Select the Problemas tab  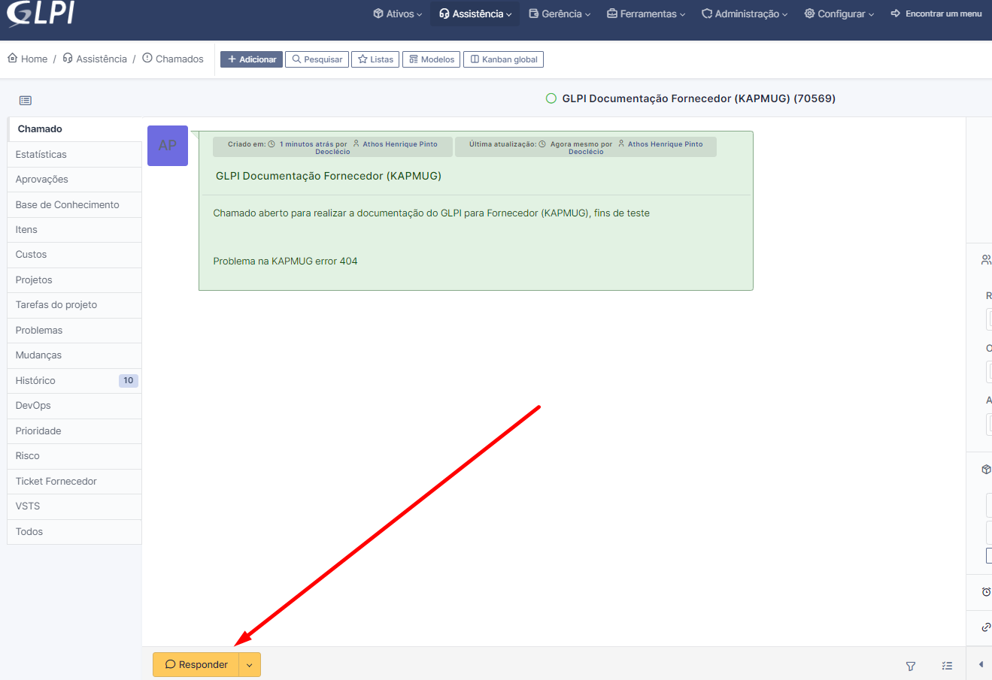(74, 331)
